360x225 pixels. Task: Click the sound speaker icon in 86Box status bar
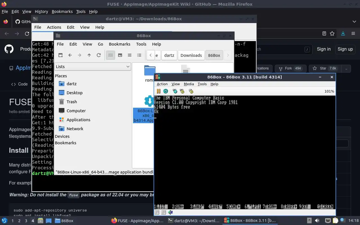click(170, 212)
